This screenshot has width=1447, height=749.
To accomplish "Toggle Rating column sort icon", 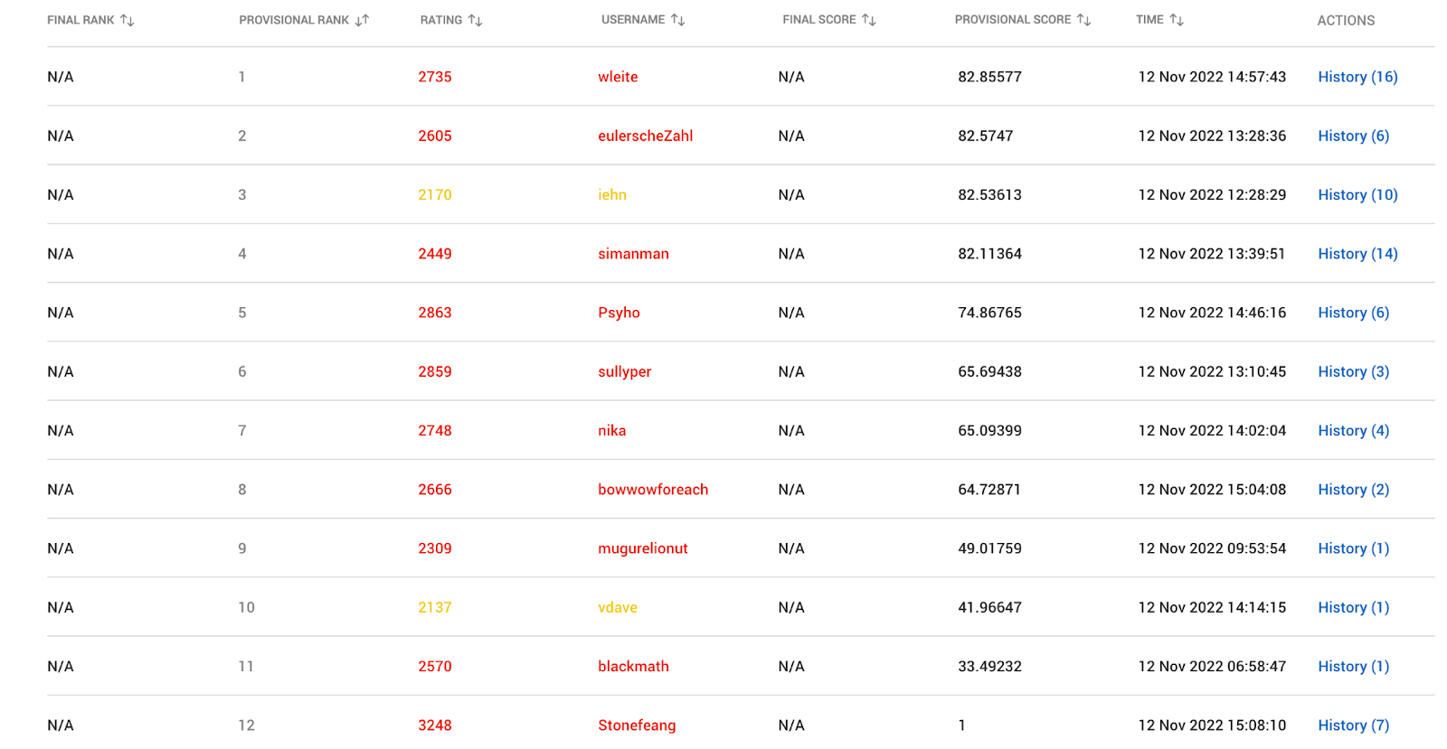I will tap(476, 20).
